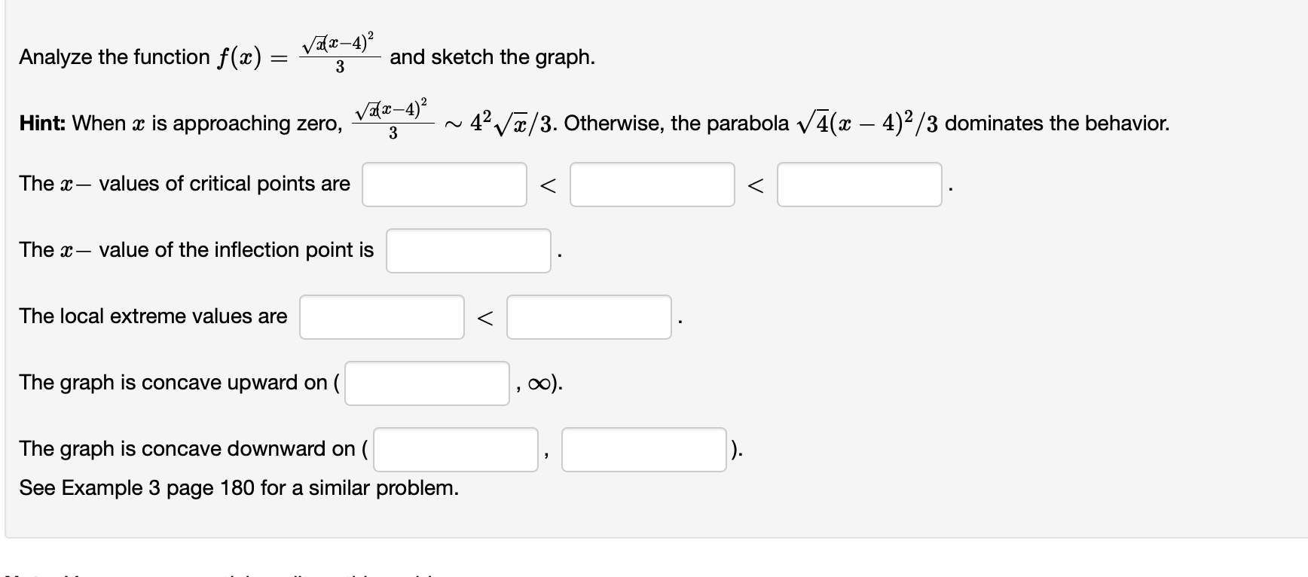
Task: Click the inflection point label text
Action: (x=195, y=249)
